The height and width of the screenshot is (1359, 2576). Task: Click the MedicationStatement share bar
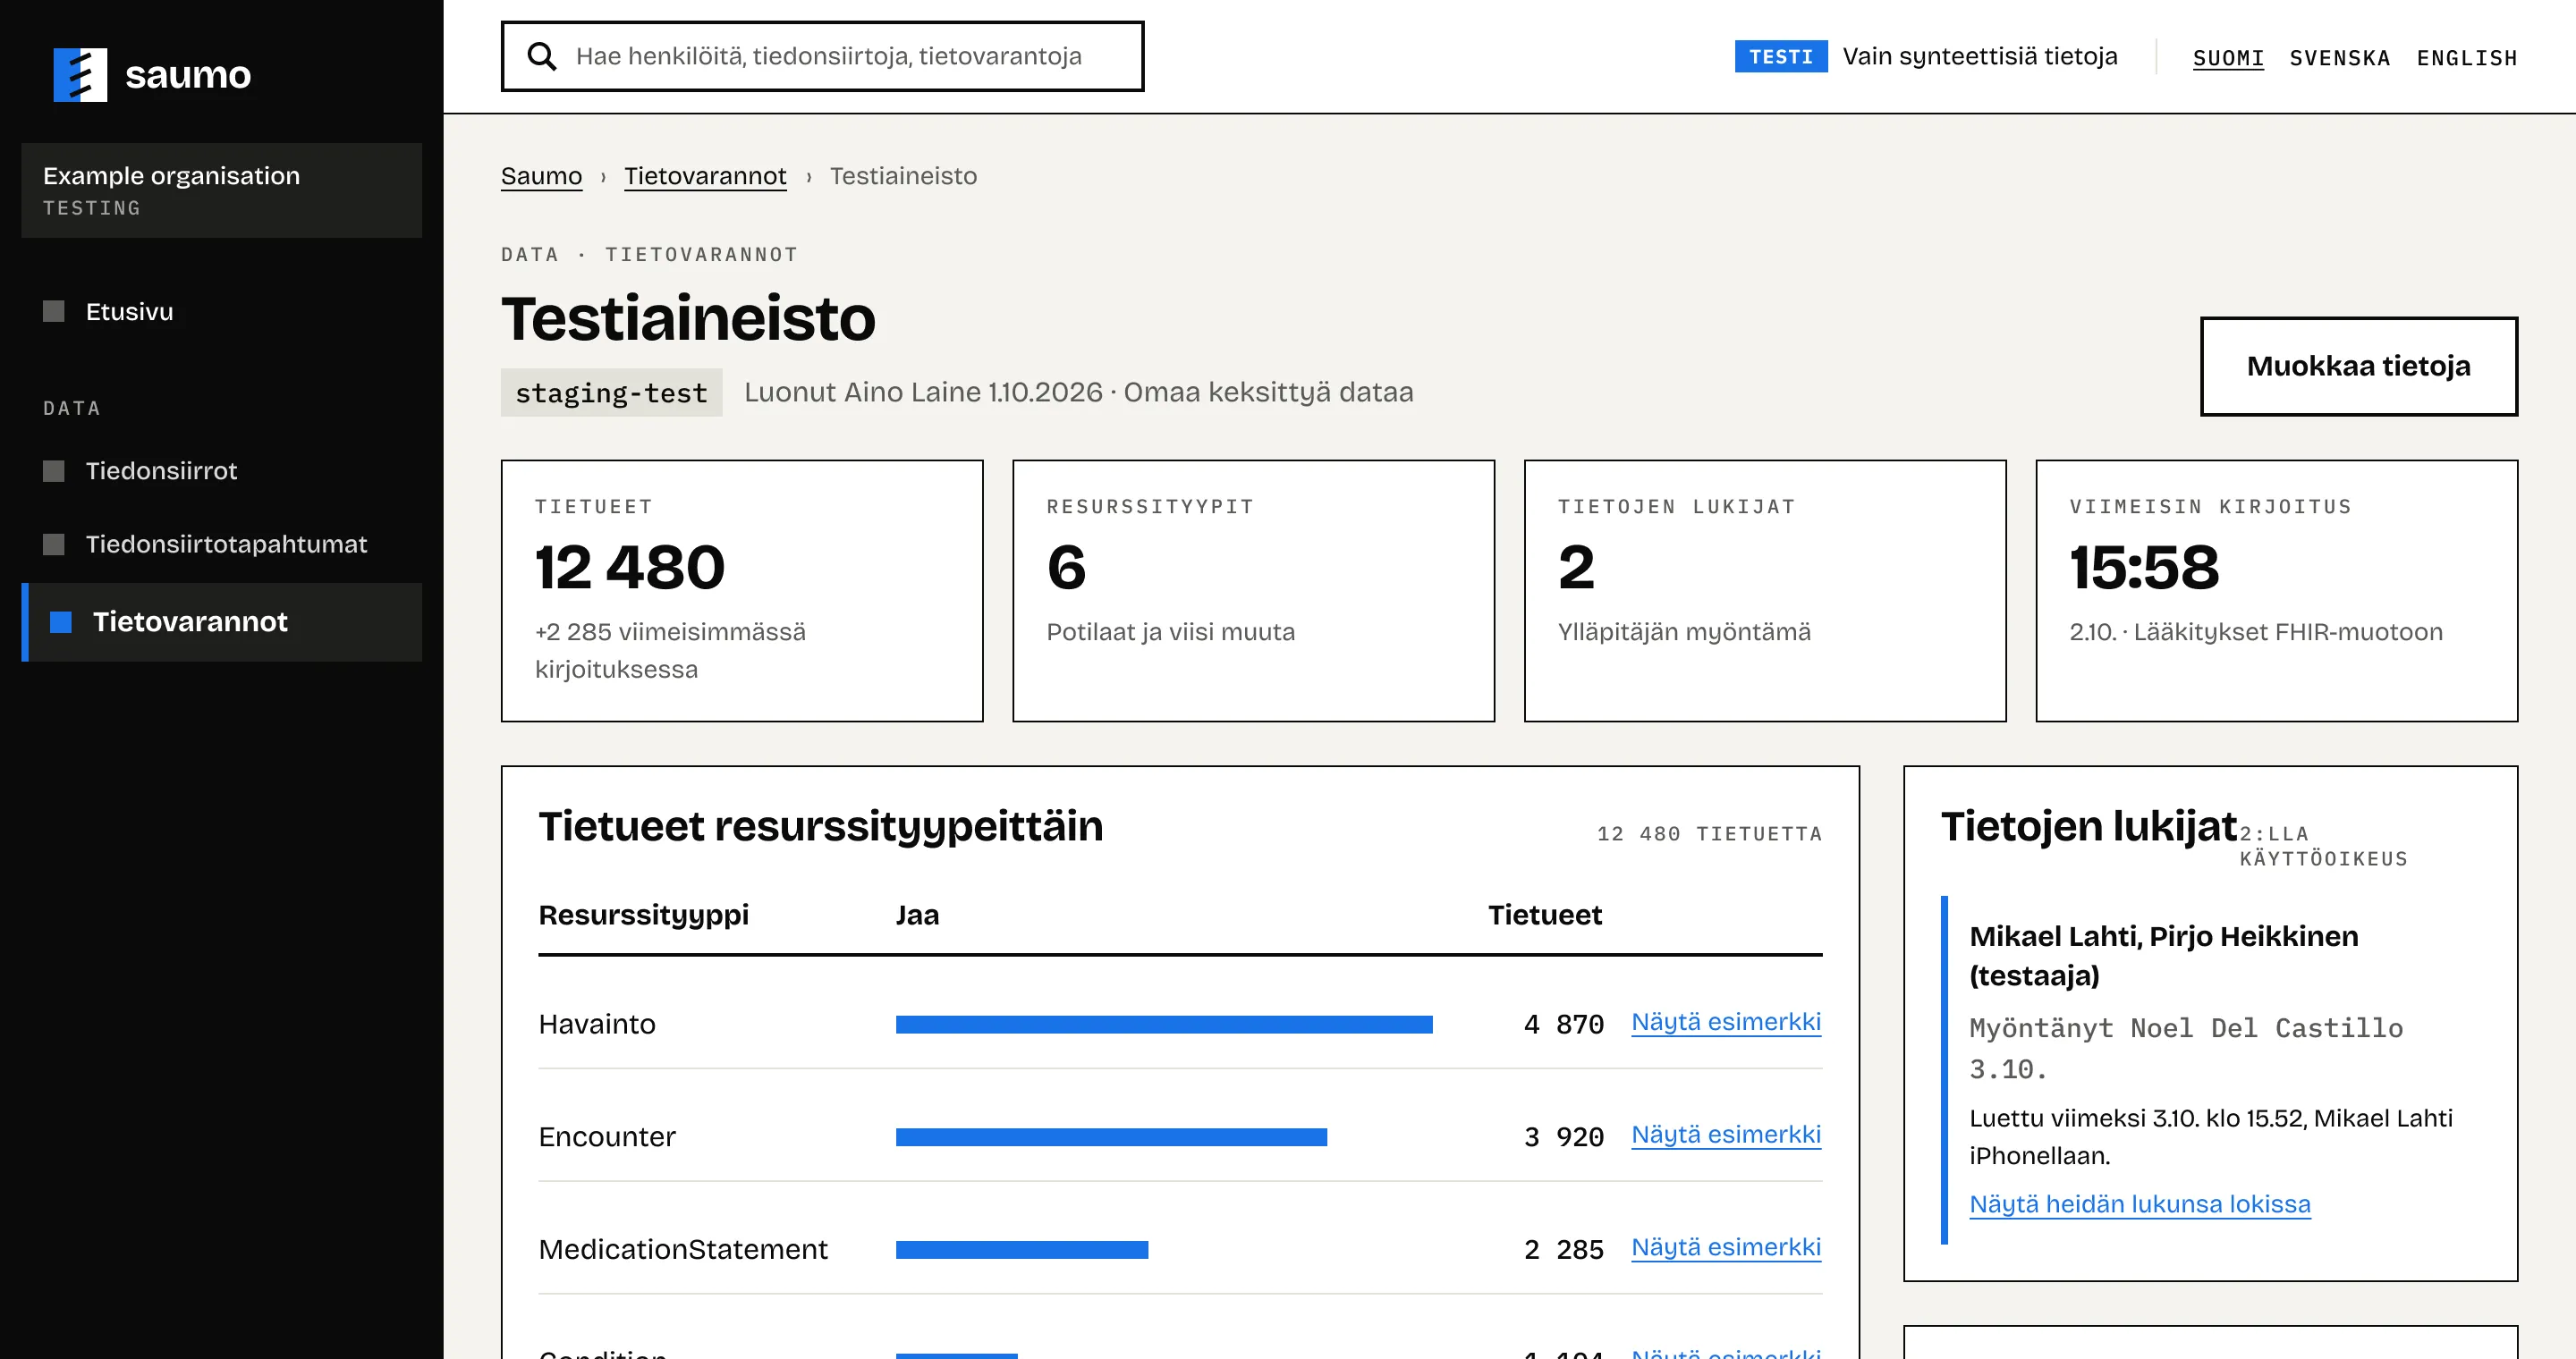point(1022,1250)
